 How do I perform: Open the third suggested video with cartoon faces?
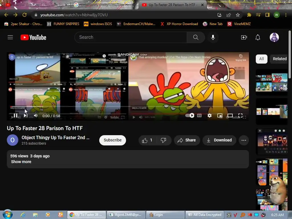272,141
